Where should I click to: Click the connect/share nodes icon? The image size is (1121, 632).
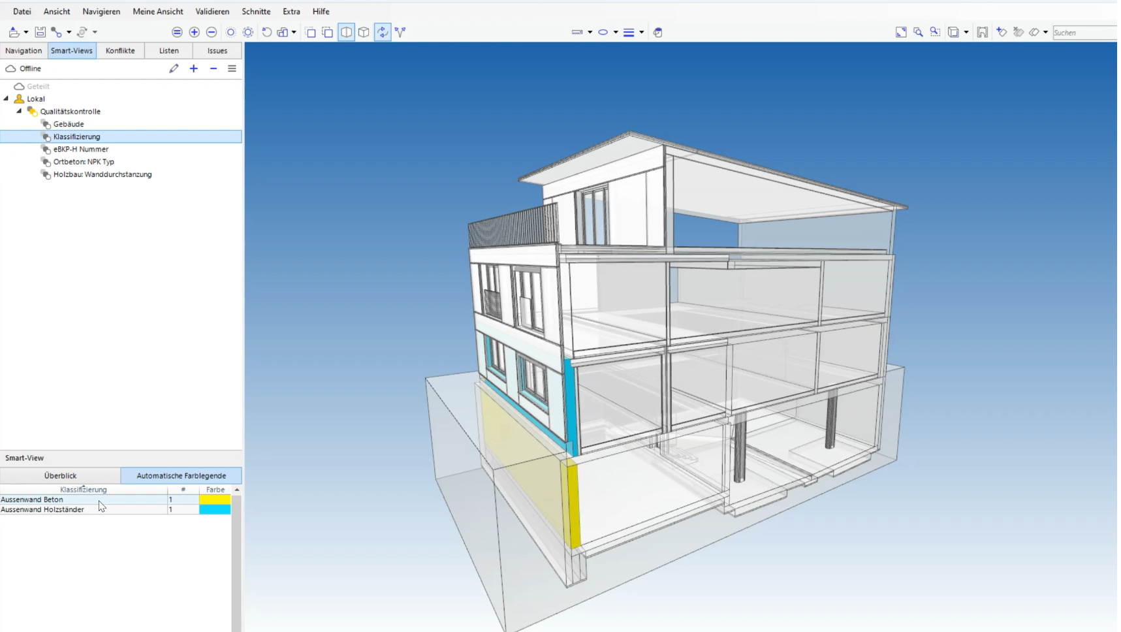click(57, 32)
